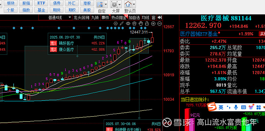Toggle the chart lock icon
Screen dimensions: 265x131
(x=147, y=24)
